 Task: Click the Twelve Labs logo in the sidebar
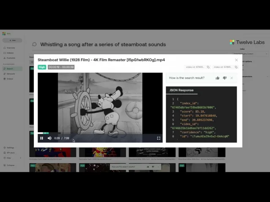click(x=4, y=34)
